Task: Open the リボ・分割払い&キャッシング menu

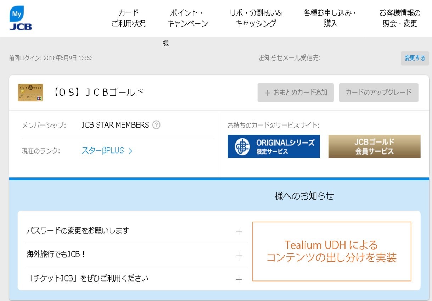Action: (256, 18)
